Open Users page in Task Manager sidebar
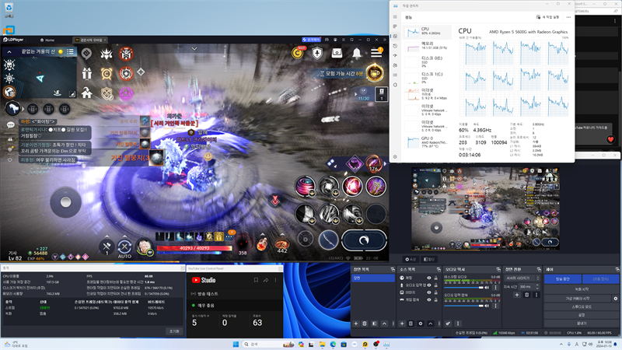622x350 pixels. [395, 65]
